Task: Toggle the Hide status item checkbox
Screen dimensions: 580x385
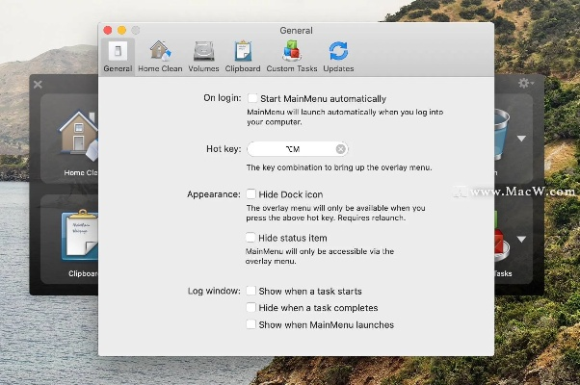Action: click(x=252, y=238)
